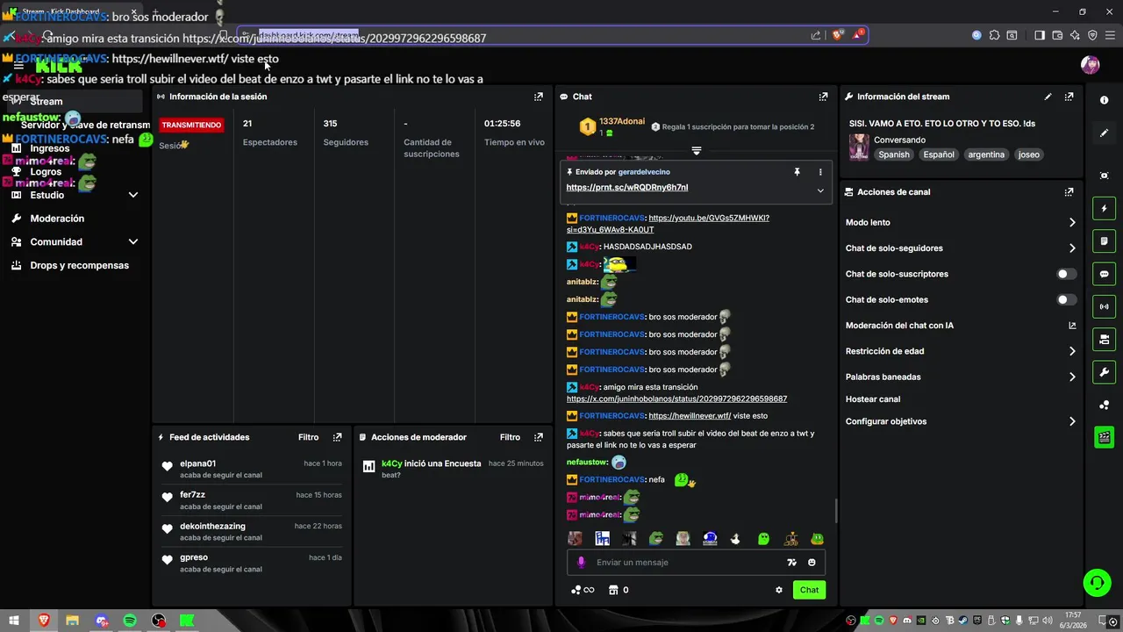Click the Conversando category thumbnail
The height and width of the screenshot is (632, 1123).
click(x=859, y=147)
